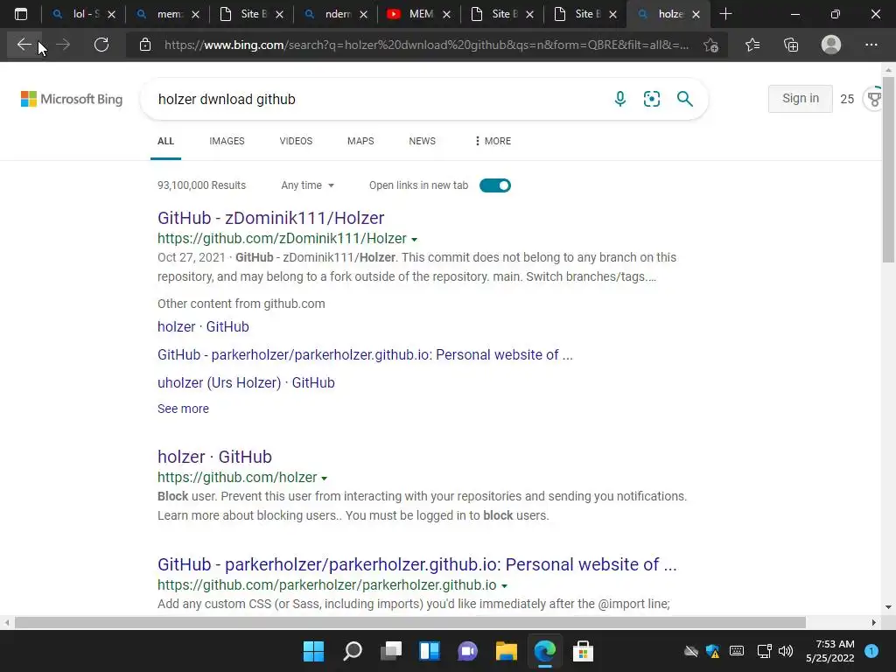Open the Favorites list icon
The width and height of the screenshot is (896, 672).
tap(752, 45)
